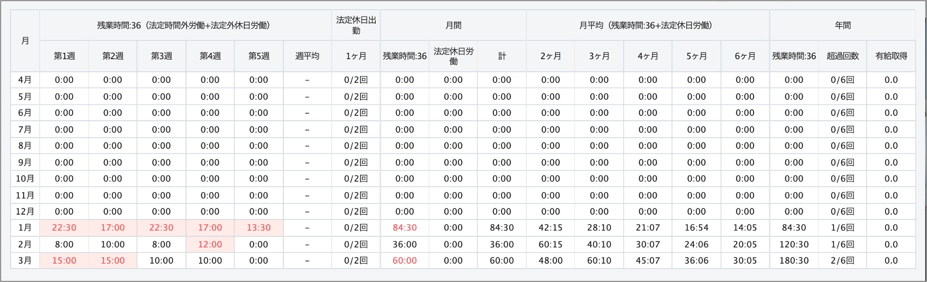Click January week 1 value 22:30
927x282 pixels.
click(x=64, y=228)
